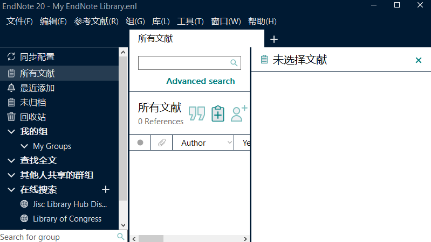Open the 编辑(E) menu
431x242 pixels.
click(53, 22)
